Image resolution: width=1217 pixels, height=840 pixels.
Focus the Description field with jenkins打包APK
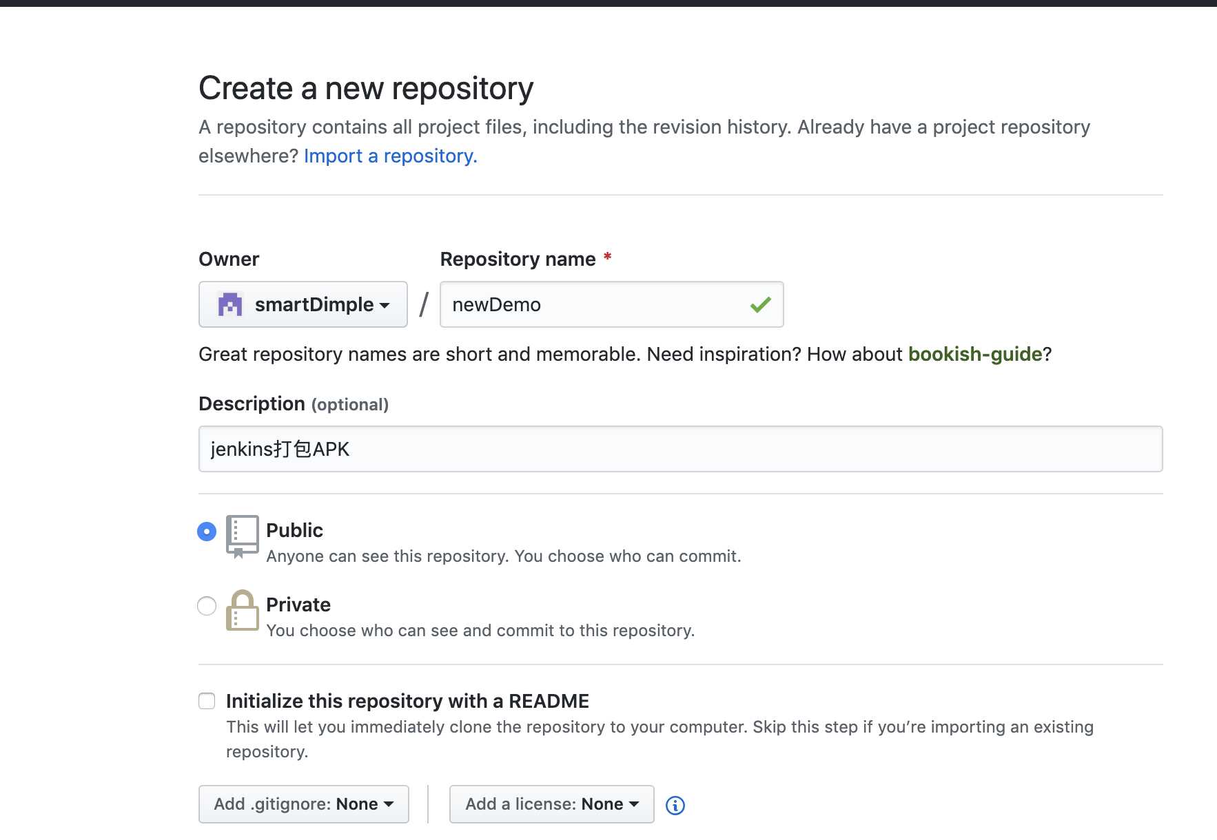click(681, 449)
